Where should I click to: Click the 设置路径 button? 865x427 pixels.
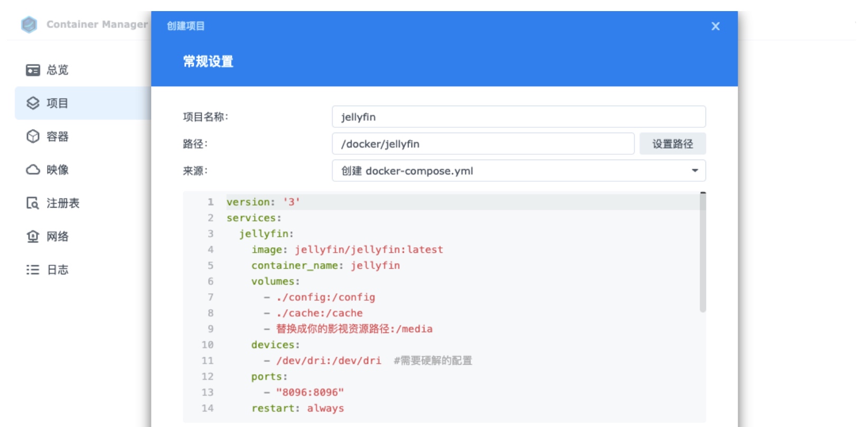(x=672, y=144)
